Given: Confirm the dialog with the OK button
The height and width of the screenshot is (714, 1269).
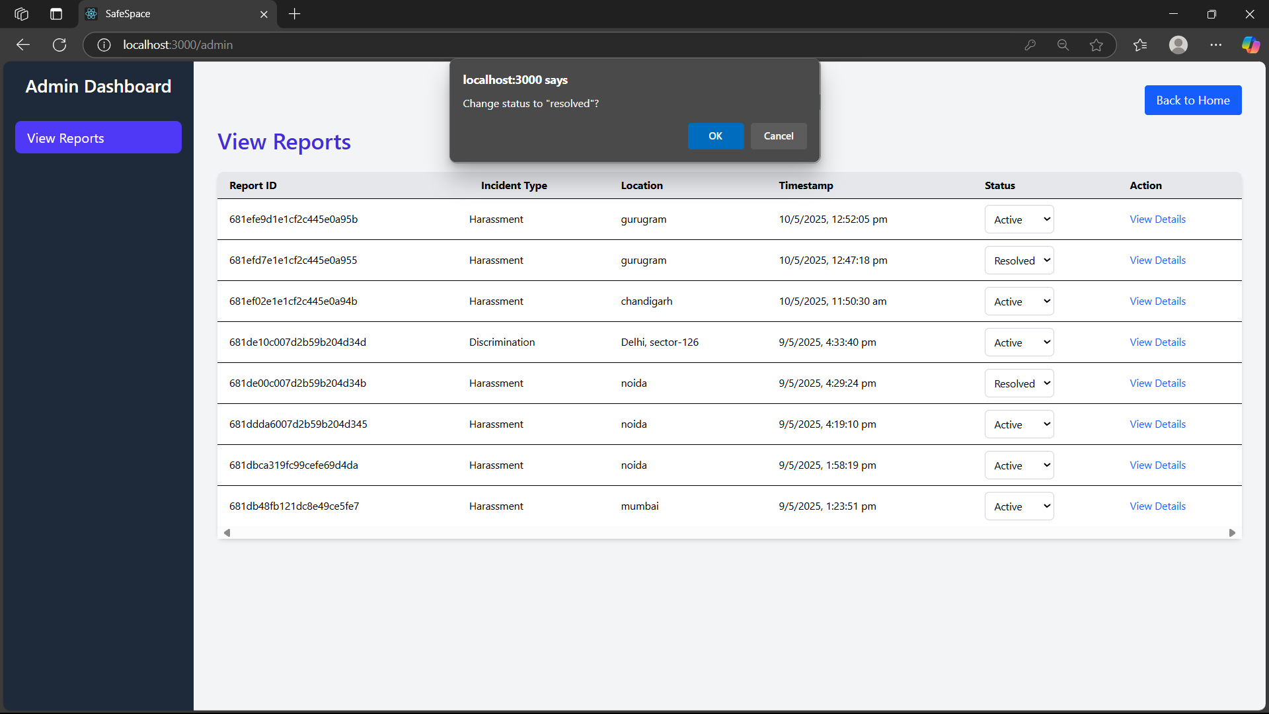Looking at the screenshot, I should point(715,136).
